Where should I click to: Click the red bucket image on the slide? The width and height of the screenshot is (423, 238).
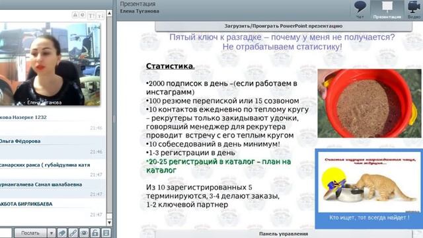tap(369, 103)
